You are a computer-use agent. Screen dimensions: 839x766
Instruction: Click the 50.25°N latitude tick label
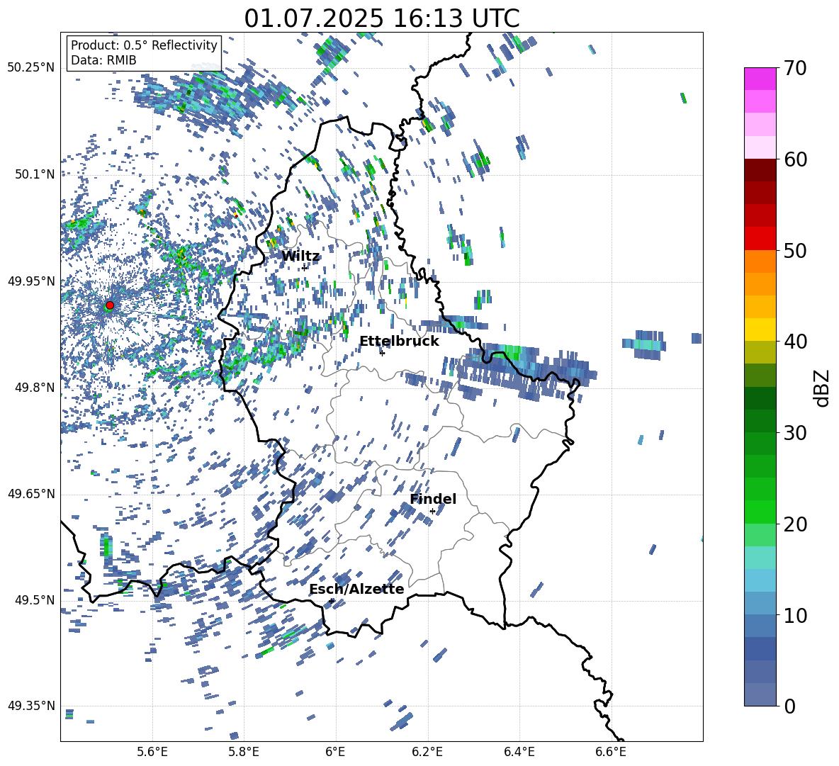tap(31, 68)
